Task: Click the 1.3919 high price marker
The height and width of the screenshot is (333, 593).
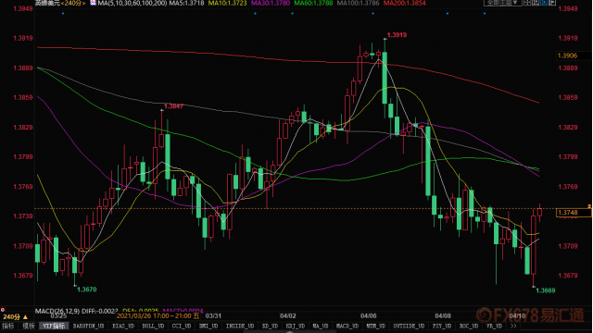Action: tap(397, 35)
